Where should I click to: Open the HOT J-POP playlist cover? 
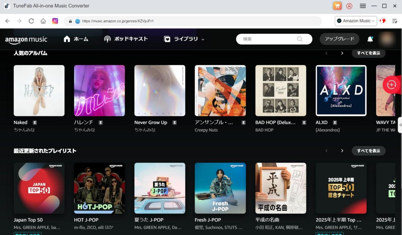[99, 188]
